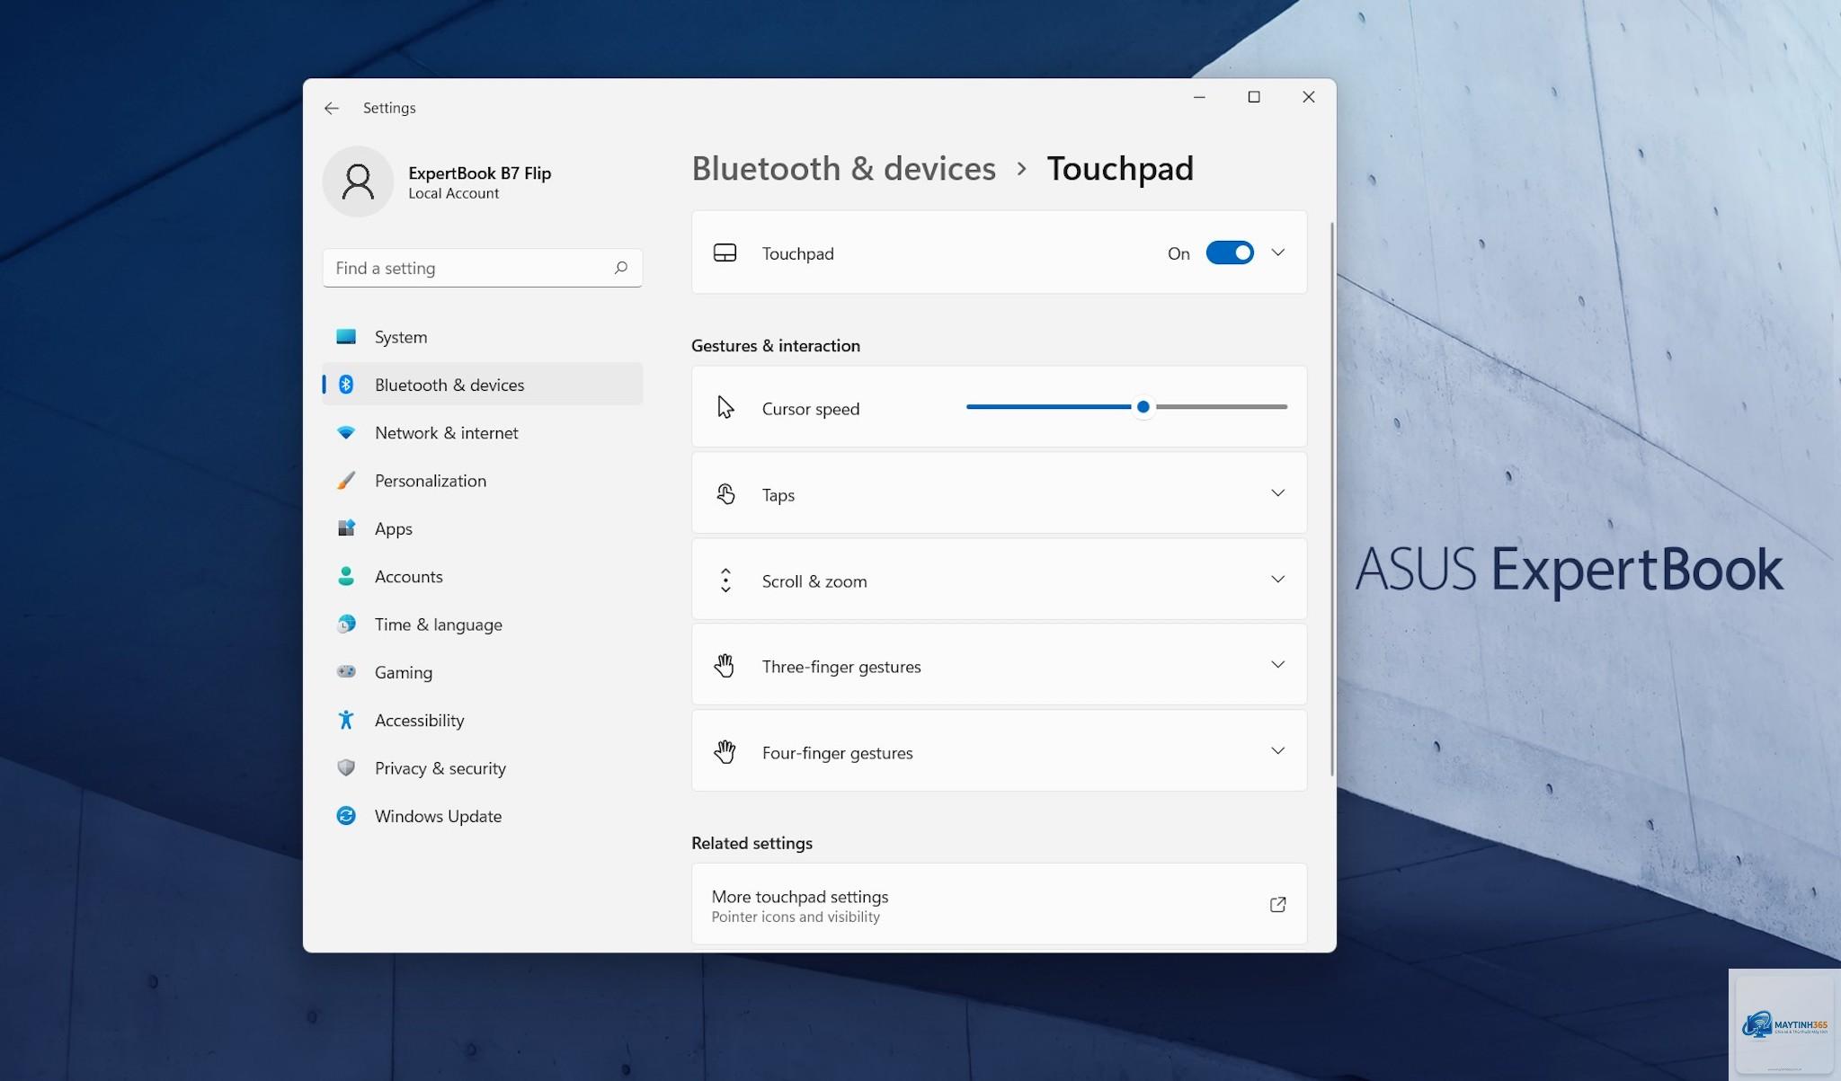Click the Four-finger gestures label
Viewport: 1841px width, 1081px height.
coord(837,753)
